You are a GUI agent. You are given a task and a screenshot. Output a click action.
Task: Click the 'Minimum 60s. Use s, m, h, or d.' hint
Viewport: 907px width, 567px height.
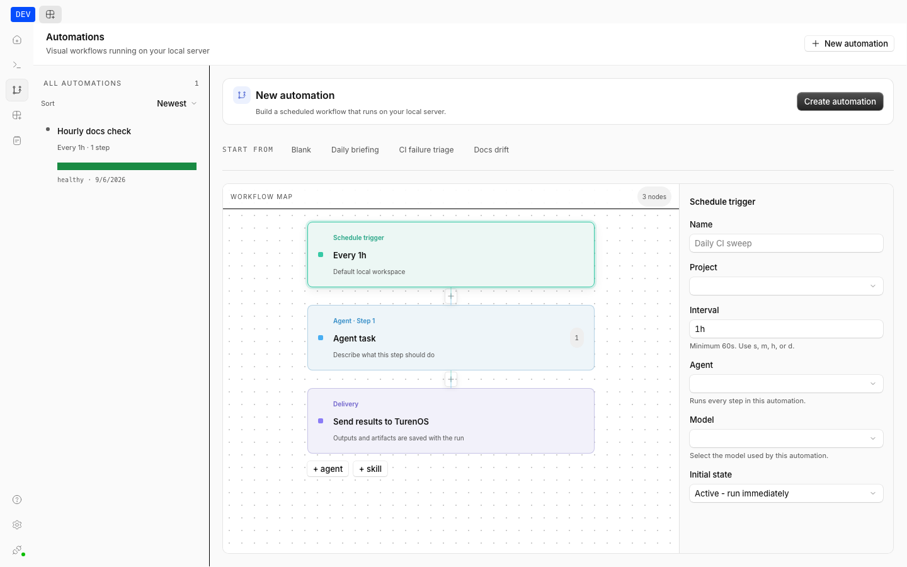[x=742, y=346]
